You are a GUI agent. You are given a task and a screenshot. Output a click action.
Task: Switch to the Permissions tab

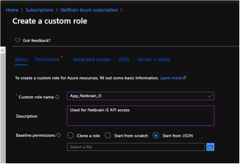pyautogui.click(x=47, y=60)
